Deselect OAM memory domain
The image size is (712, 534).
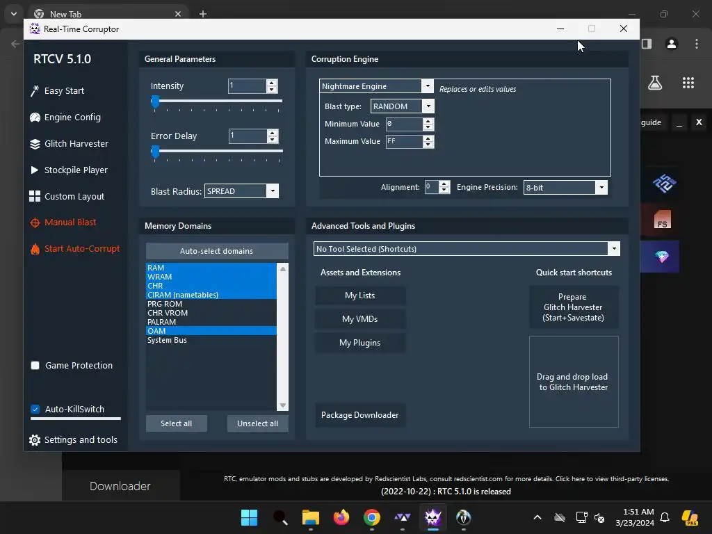(x=211, y=331)
